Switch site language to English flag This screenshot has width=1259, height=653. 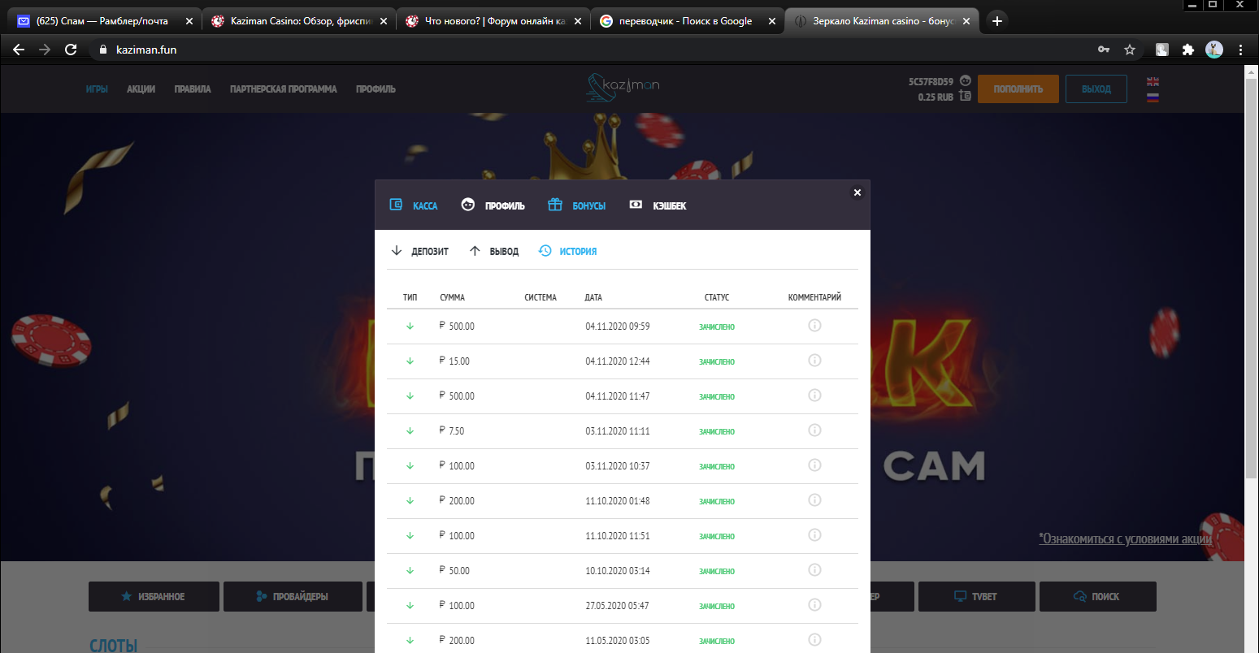pyautogui.click(x=1153, y=81)
